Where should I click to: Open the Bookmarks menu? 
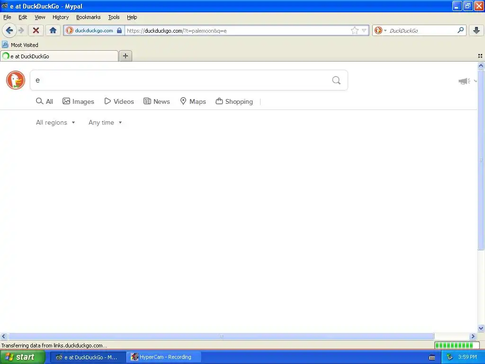point(89,17)
